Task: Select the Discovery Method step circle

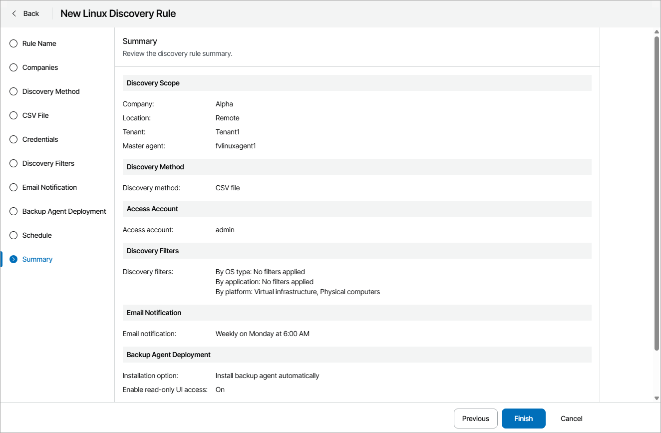Action: coord(13,91)
